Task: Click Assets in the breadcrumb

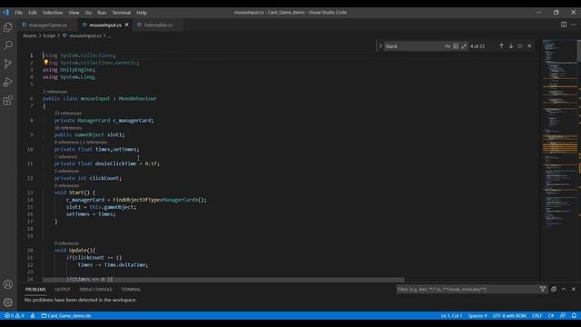Action: click(x=30, y=35)
